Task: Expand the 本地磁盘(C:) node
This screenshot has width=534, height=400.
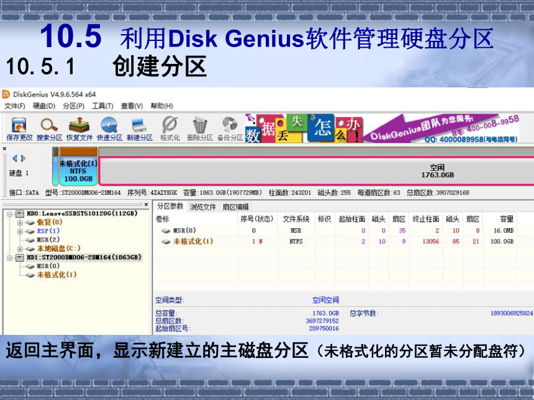Action: click(x=20, y=249)
